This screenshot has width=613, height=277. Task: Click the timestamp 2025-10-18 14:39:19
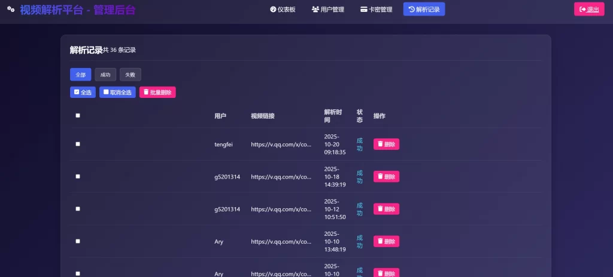pyautogui.click(x=335, y=177)
